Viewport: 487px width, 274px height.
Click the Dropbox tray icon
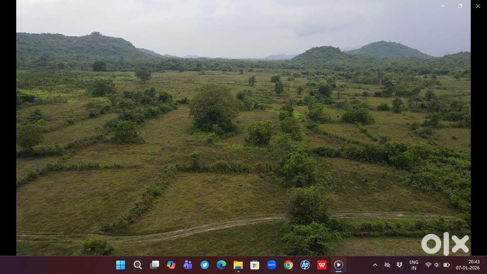[x=399, y=265]
